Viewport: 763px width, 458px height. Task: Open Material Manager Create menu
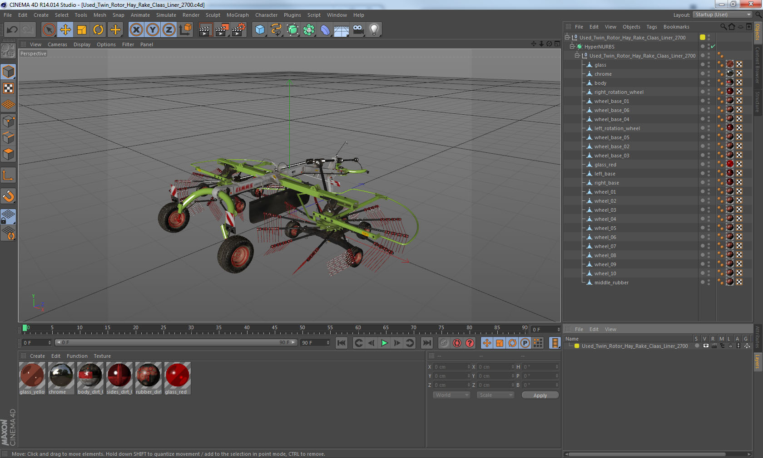pyautogui.click(x=37, y=356)
